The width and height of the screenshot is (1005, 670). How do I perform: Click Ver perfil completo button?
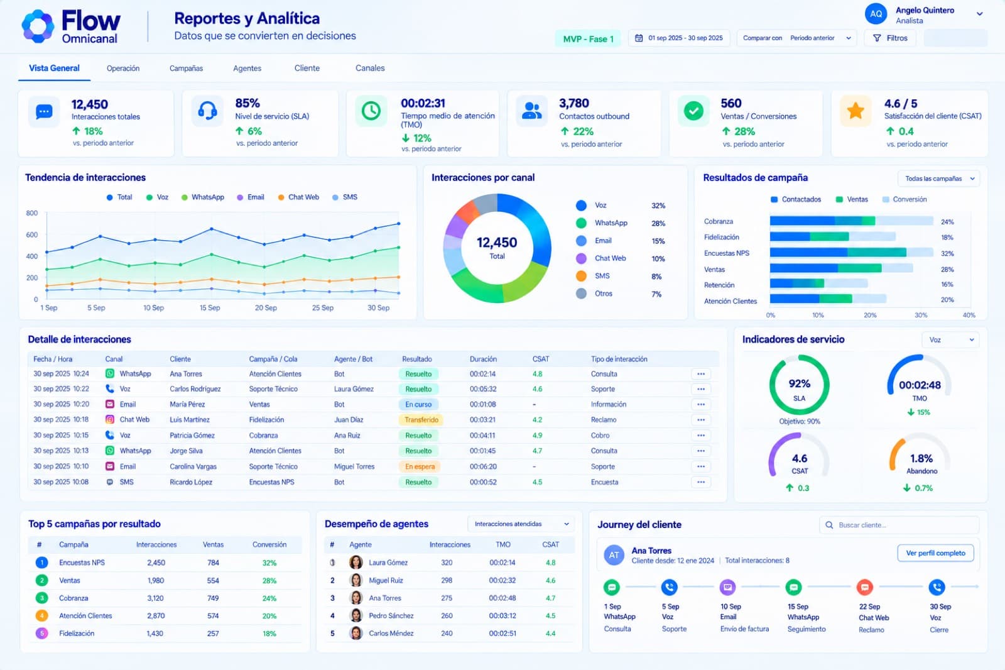tap(935, 553)
